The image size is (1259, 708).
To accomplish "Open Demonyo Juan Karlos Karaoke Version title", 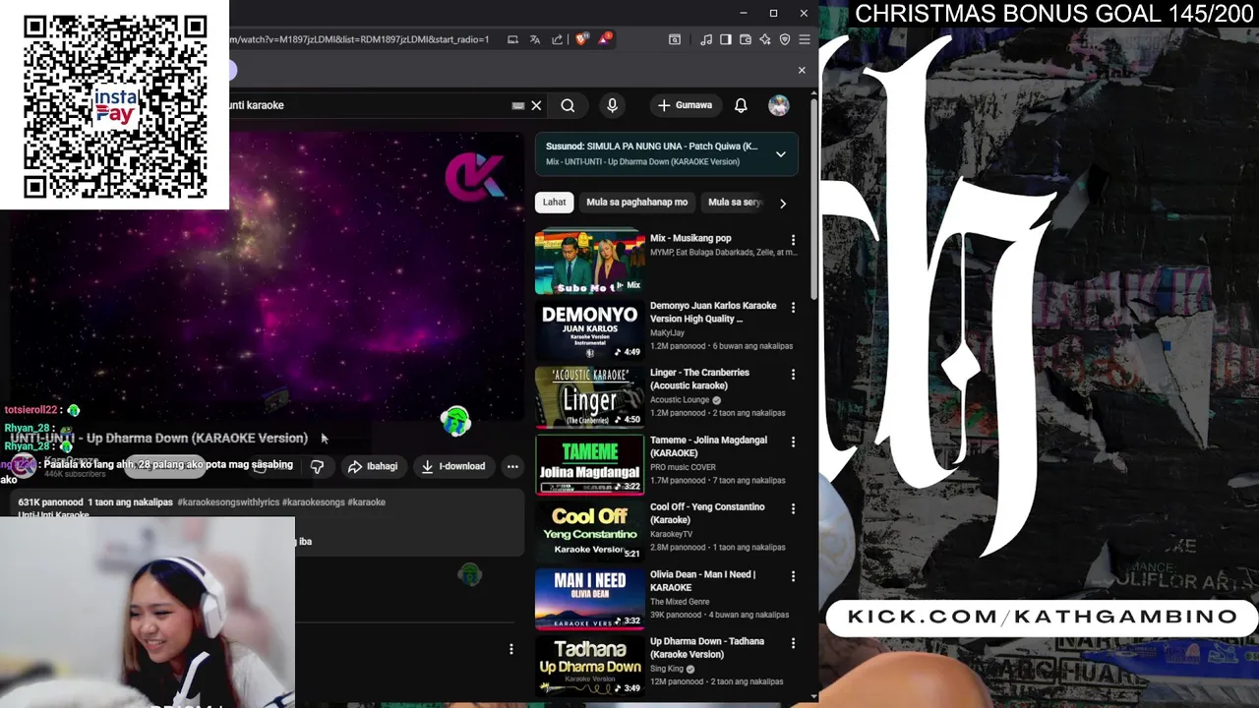I will tap(713, 312).
